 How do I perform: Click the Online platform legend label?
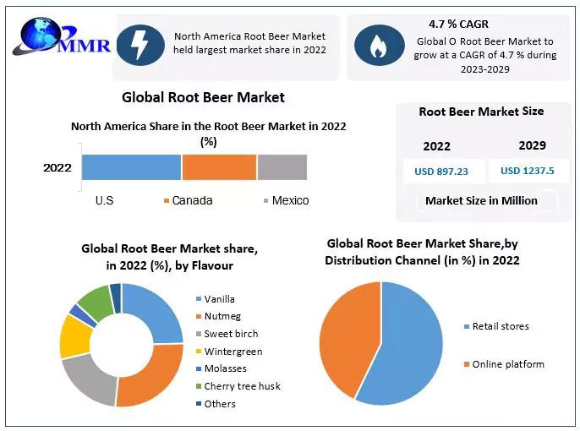pos(510,364)
